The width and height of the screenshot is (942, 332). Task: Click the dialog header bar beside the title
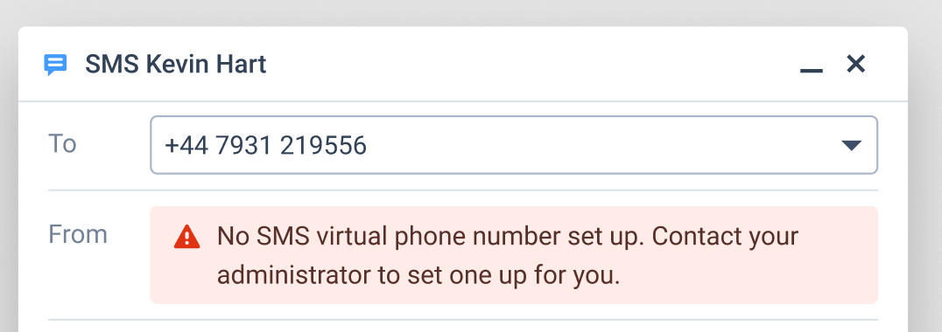[x=529, y=64]
